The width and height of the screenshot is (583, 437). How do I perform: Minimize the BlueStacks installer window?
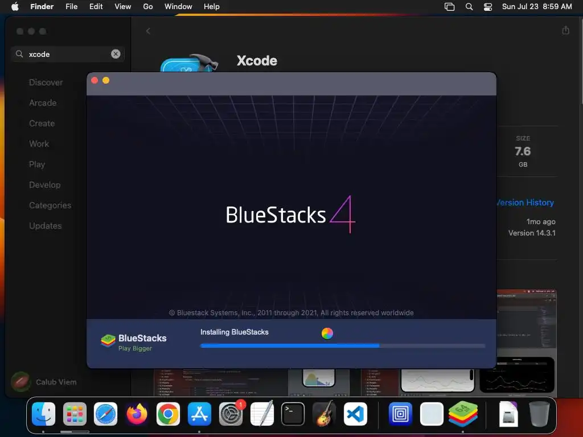pyautogui.click(x=106, y=80)
